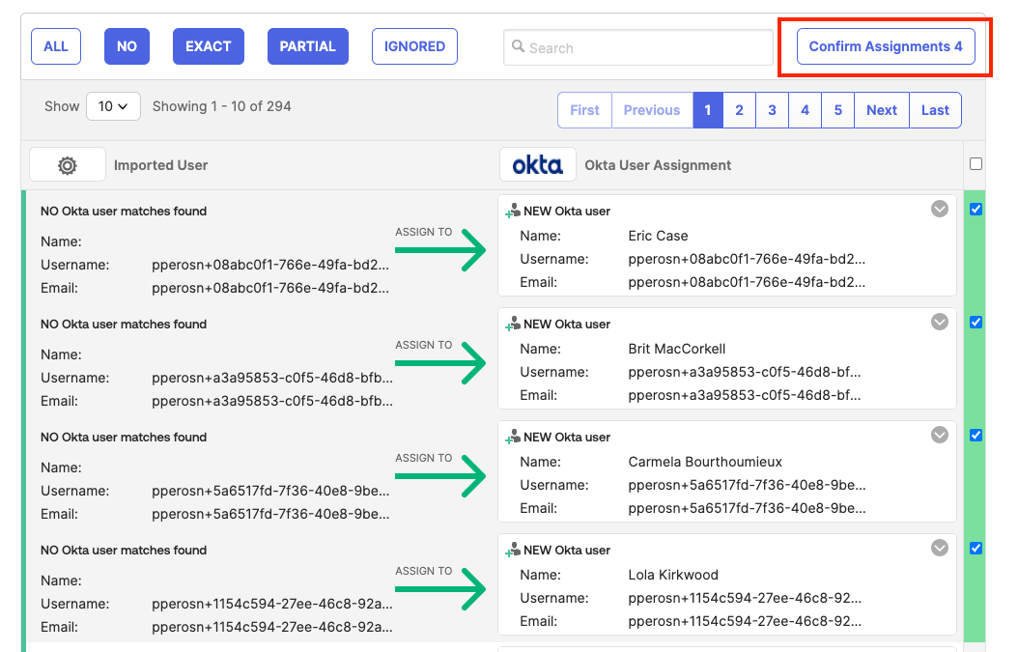
Task: Click the Okta logo icon
Action: (x=538, y=165)
